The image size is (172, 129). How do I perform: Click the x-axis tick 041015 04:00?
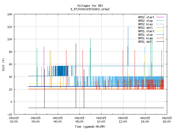click(x=36, y=120)
